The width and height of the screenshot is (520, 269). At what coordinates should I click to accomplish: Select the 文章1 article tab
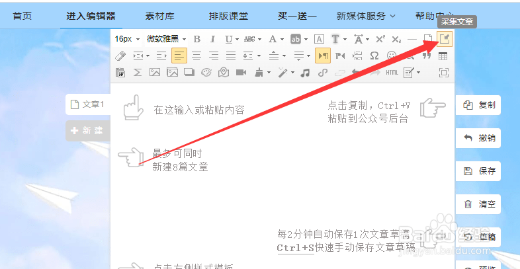(88, 104)
